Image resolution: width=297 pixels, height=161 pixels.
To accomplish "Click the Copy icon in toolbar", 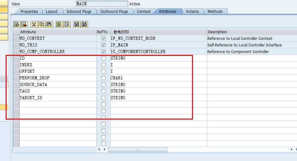I will [42, 24].
